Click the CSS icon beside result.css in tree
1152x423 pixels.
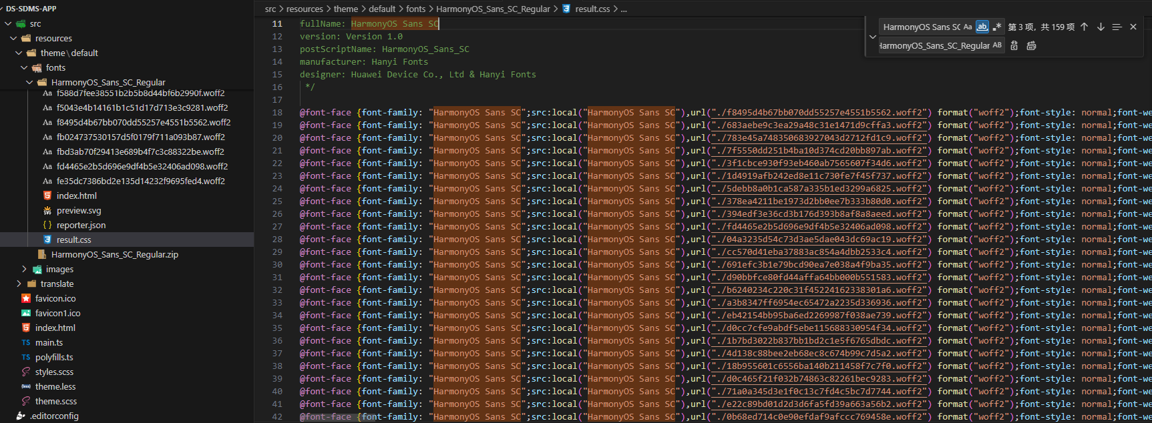pyautogui.click(x=47, y=240)
